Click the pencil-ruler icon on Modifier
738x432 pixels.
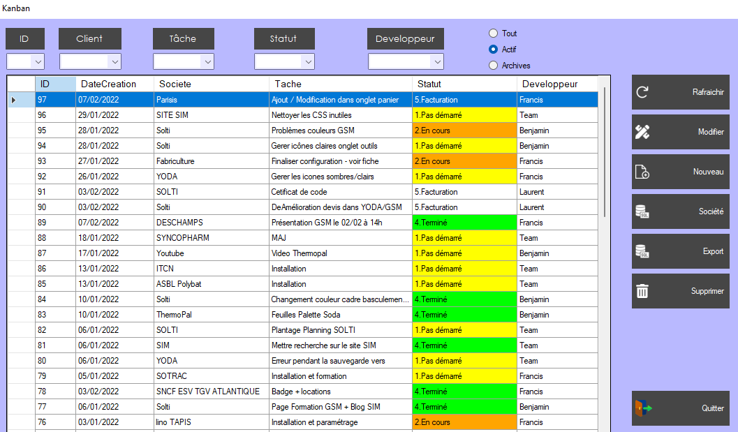(642, 132)
